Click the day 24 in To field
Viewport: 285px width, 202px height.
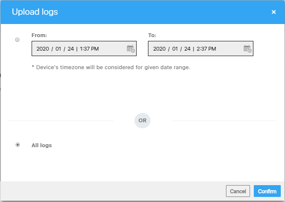point(187,49)
